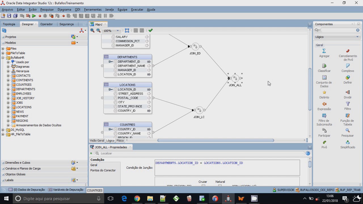The height and width of the screenshot is (204, 363).
Task: Expand the EMPLOYEES datastore node
Action: 8,94
